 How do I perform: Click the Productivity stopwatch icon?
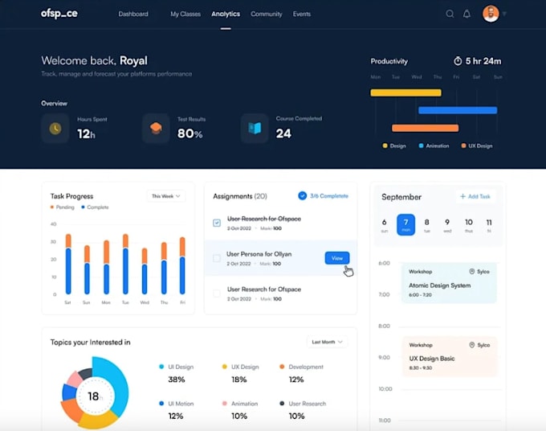pyautogui.click(x=458, y=61)
